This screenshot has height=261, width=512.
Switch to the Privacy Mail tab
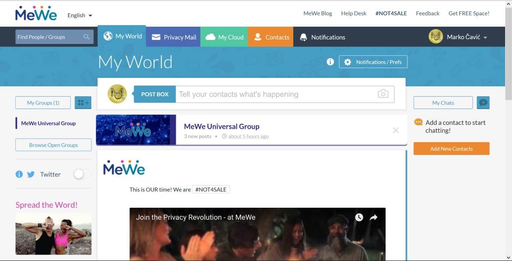[173, 37]
